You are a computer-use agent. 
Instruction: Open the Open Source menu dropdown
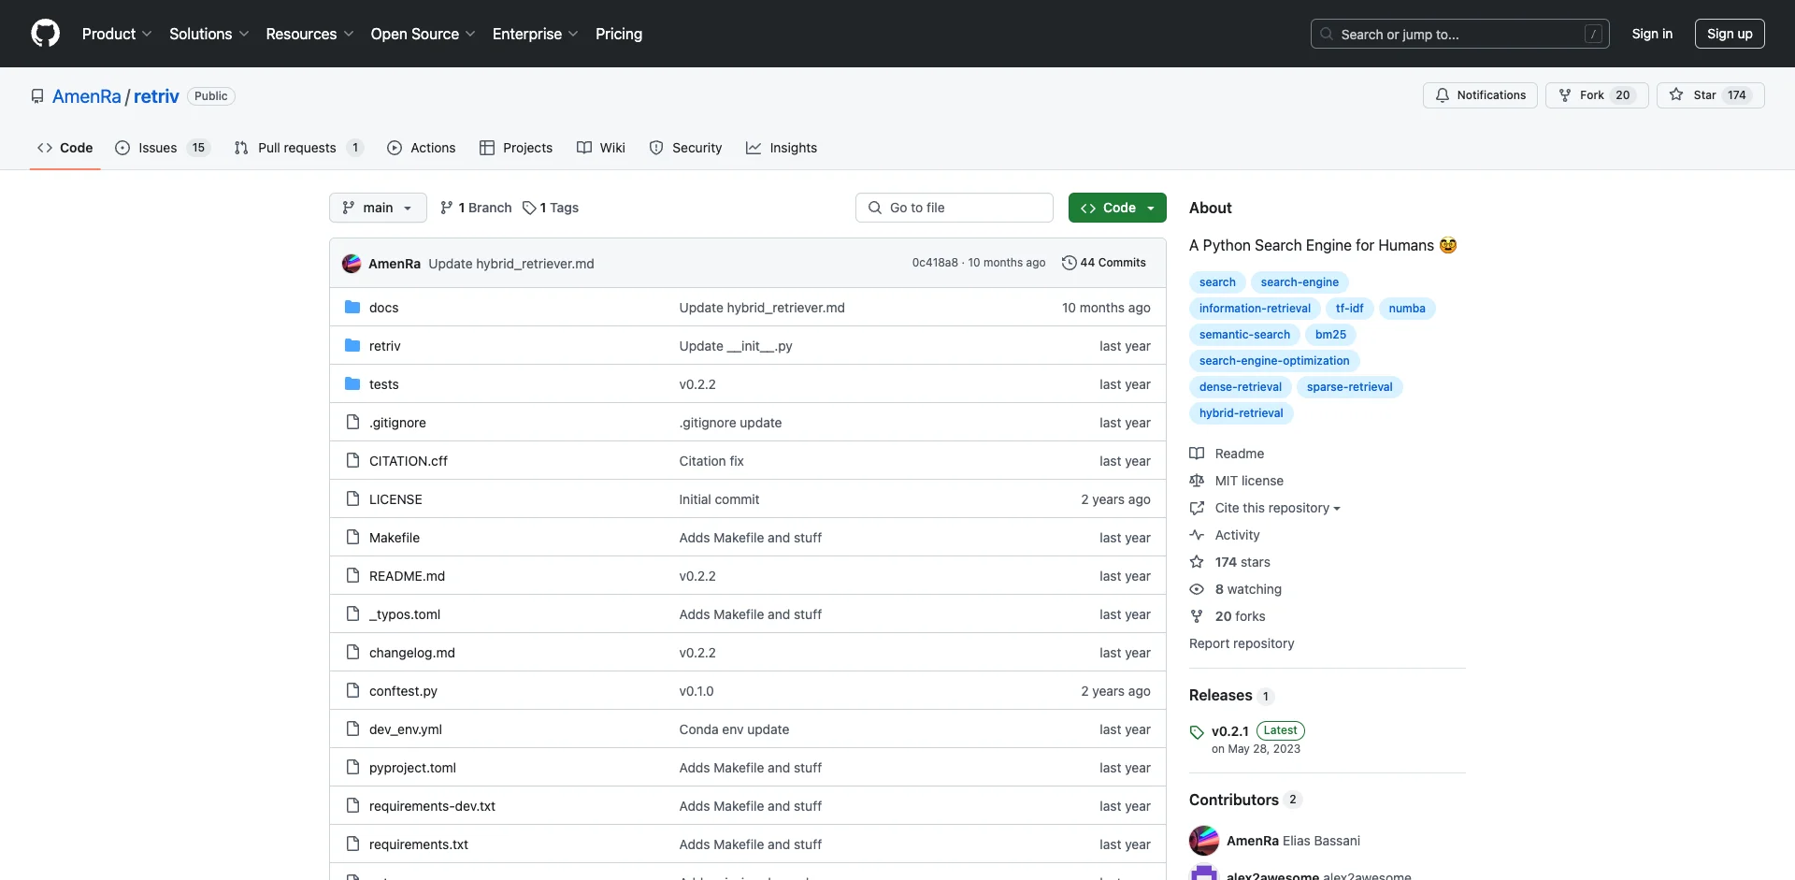click(424, 34)
